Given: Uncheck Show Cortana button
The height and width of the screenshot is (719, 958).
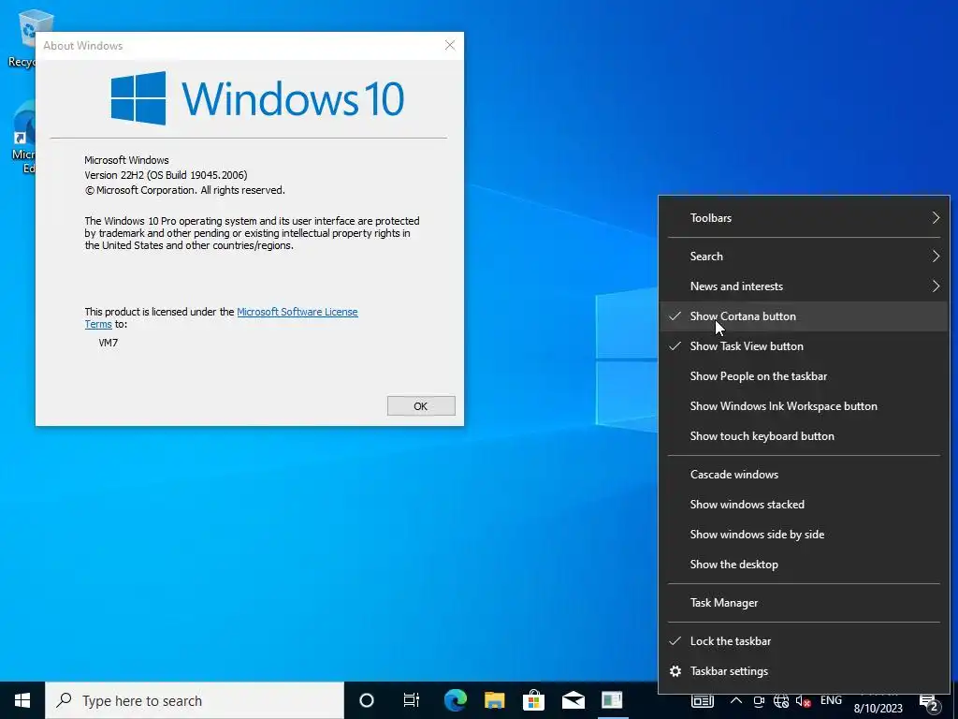Looking at the screenshot, I should pyautogui.click(x=804, y=316).
